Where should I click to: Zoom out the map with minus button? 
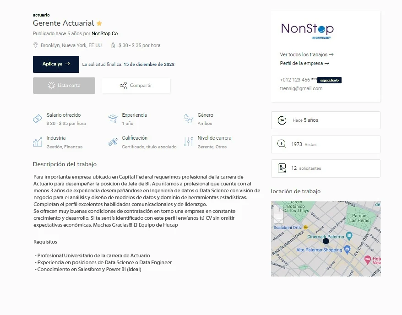(x=279, y=219)
